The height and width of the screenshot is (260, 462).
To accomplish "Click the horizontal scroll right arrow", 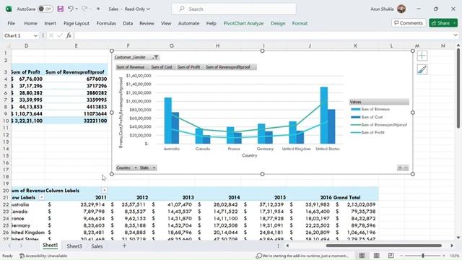I will click(452, 246).
